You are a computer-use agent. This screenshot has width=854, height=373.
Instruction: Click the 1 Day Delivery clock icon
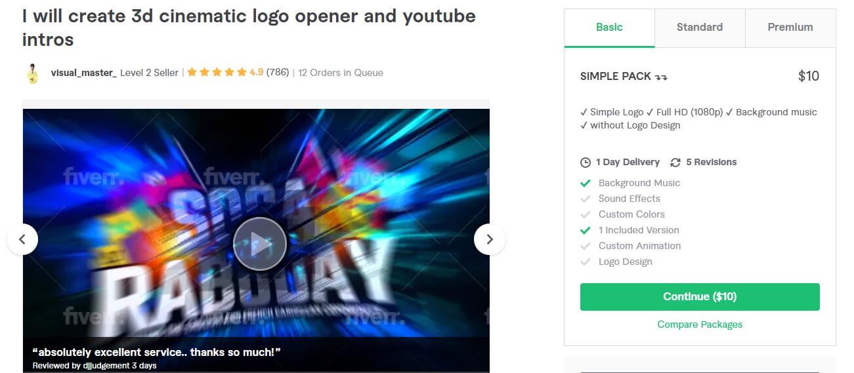click(x=586, y=163)
